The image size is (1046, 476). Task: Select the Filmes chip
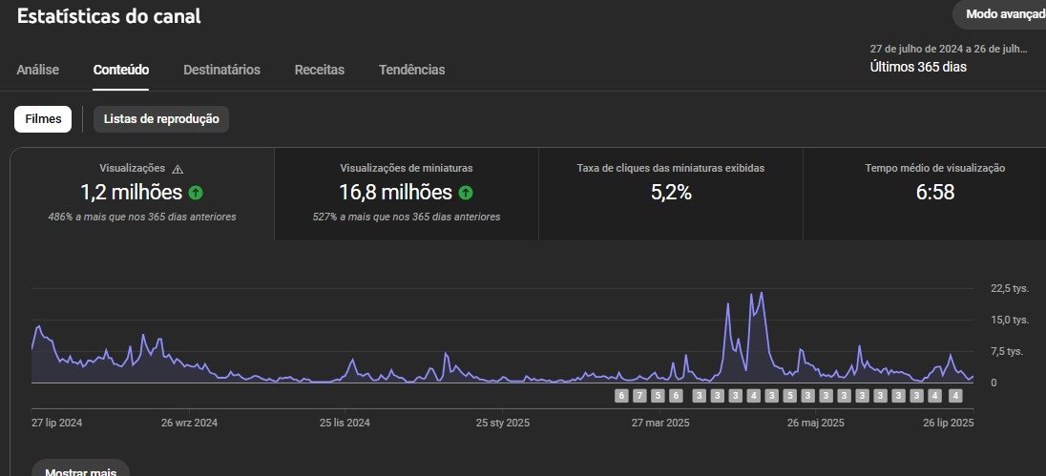pyautogui.click(x=43, y=119)
